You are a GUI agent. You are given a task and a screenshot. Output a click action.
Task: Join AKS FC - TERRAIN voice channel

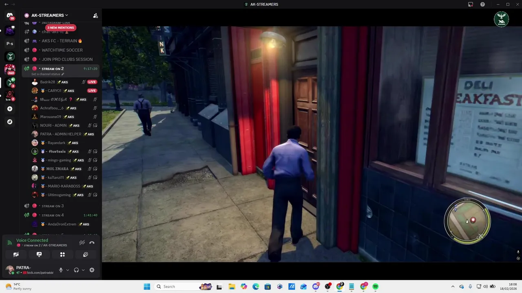[x=60, y=41]
